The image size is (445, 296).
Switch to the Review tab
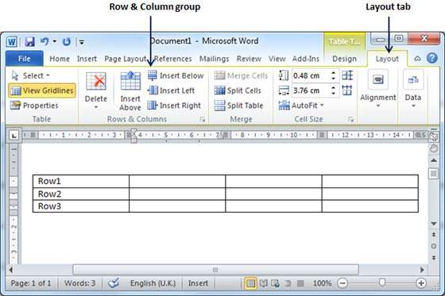point(249,59)
